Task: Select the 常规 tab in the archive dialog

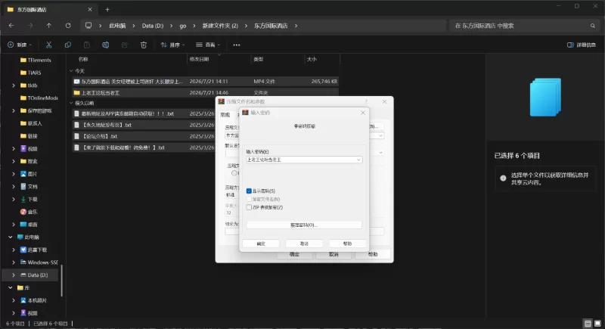Action: point(225,114)
